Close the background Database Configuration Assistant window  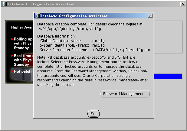(182, 4)
